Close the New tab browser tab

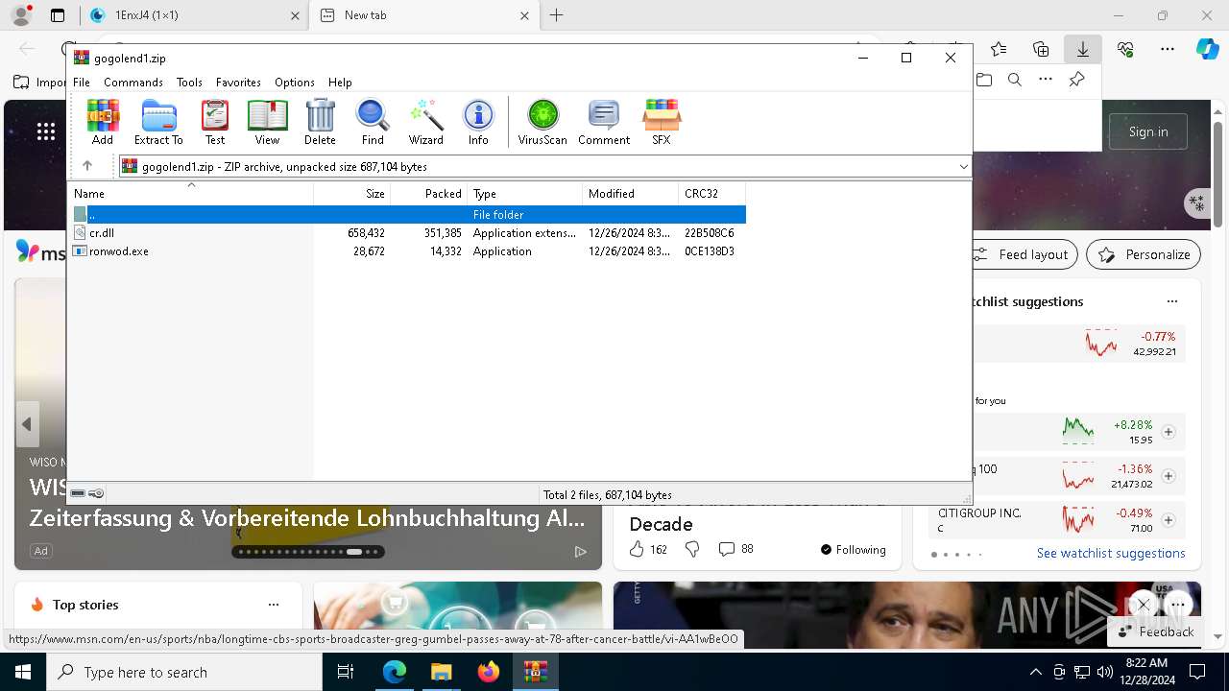[x=524, y=15]
